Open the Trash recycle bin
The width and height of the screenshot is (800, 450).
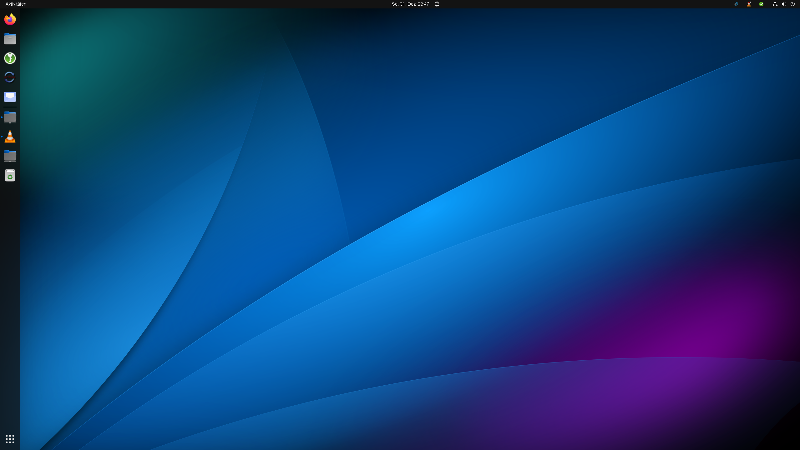tap(10, 176)
